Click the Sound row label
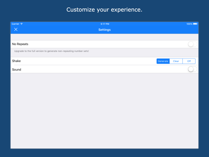Image resolution: width=209 pixels, height=157 pixels. (17, 69)
